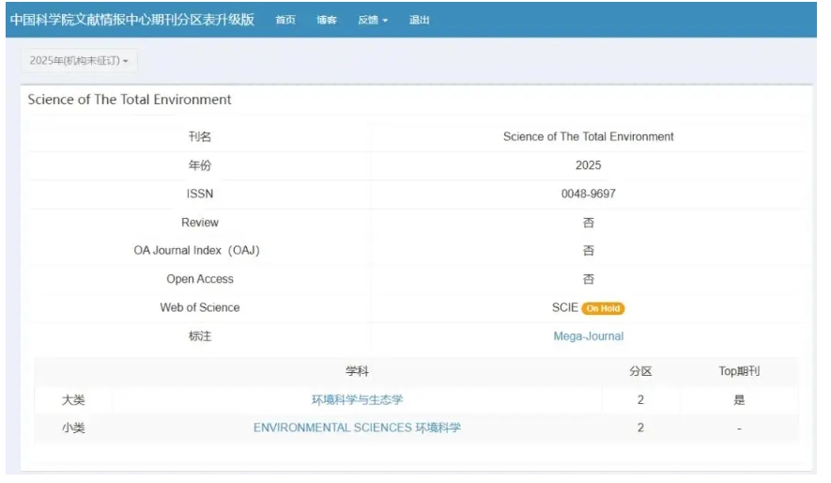Click the 分区 value 2 in 大类 row
This screenshot has width=831, height=483.
click(x=640, y=399)
